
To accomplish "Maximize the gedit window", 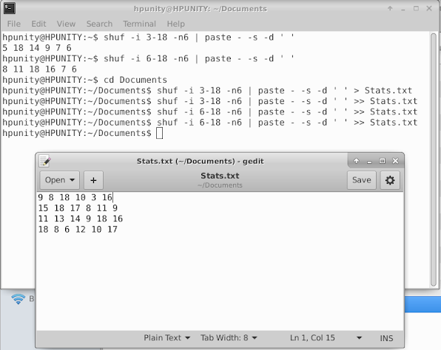I will [383, 161].
